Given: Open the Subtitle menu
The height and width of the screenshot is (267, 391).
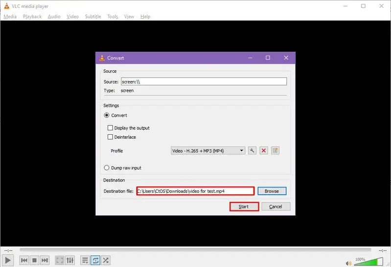Looking at the screenshot, I should (x=93, y=17).
